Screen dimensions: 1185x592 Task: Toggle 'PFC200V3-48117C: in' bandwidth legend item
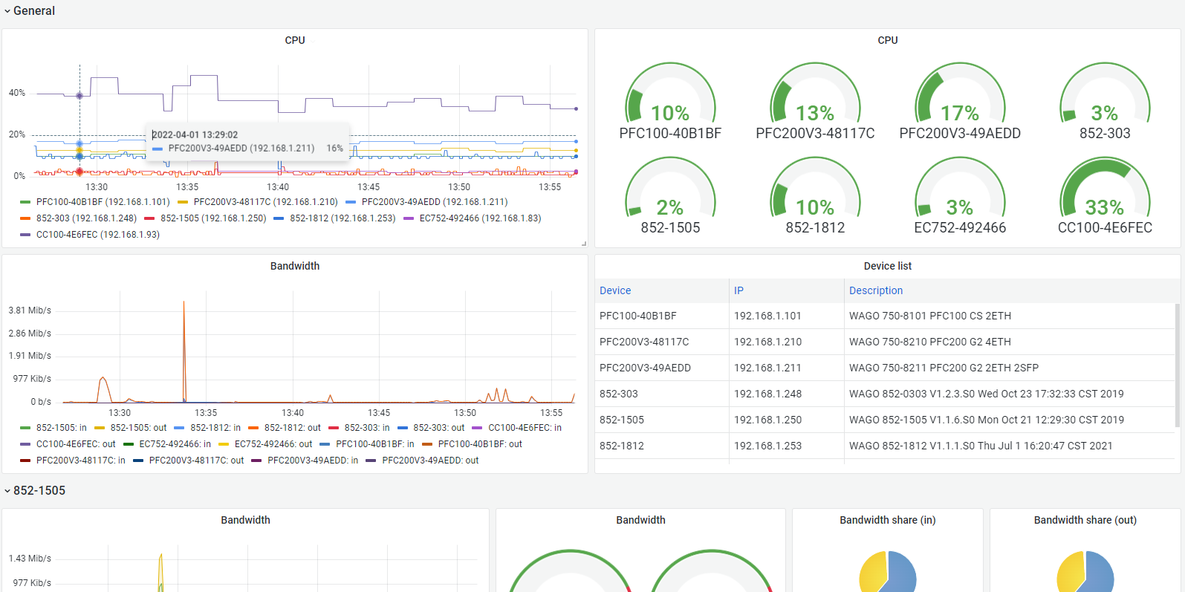point(73,461)
